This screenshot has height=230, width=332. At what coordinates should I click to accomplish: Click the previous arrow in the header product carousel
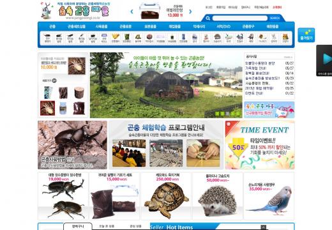click(x=132, y=11)
